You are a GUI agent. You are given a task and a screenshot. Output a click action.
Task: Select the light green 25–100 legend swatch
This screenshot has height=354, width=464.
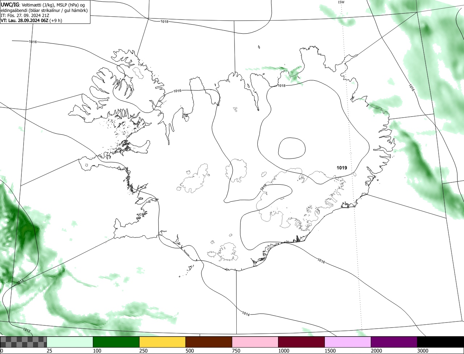(70, 342)
